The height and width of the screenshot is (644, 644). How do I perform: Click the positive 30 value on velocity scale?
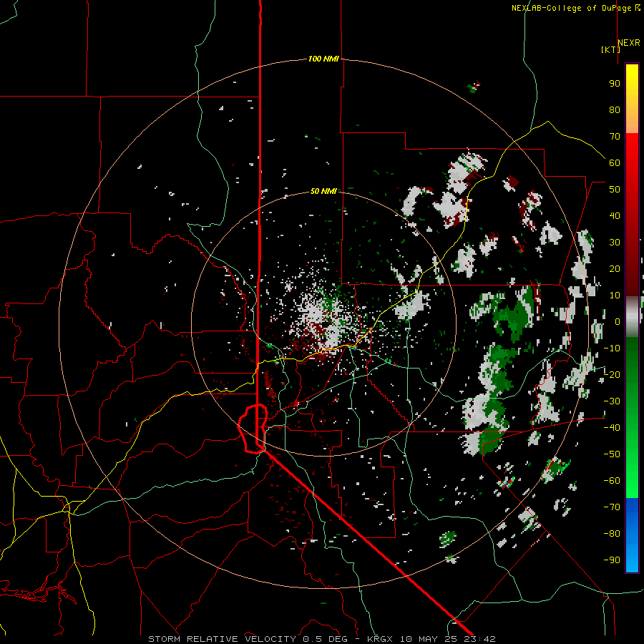[x=615, y=243]
